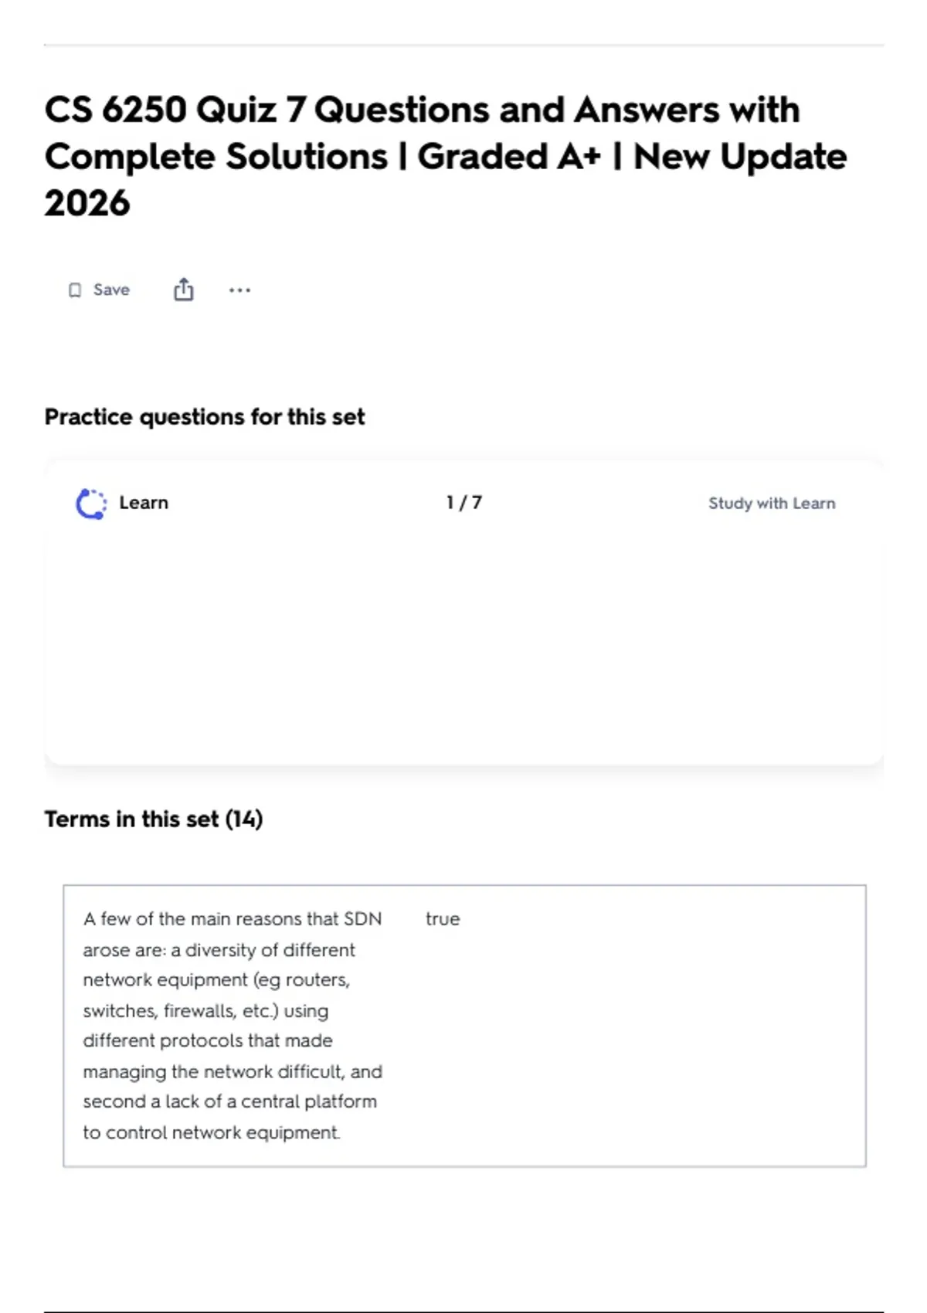Click the Practice questions for this set heading
The image size is (927, 1313).
click(205, 417)
